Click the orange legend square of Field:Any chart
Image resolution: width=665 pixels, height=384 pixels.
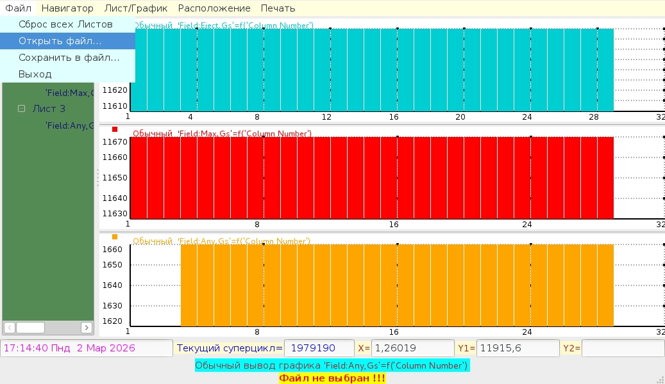[115, 237]
